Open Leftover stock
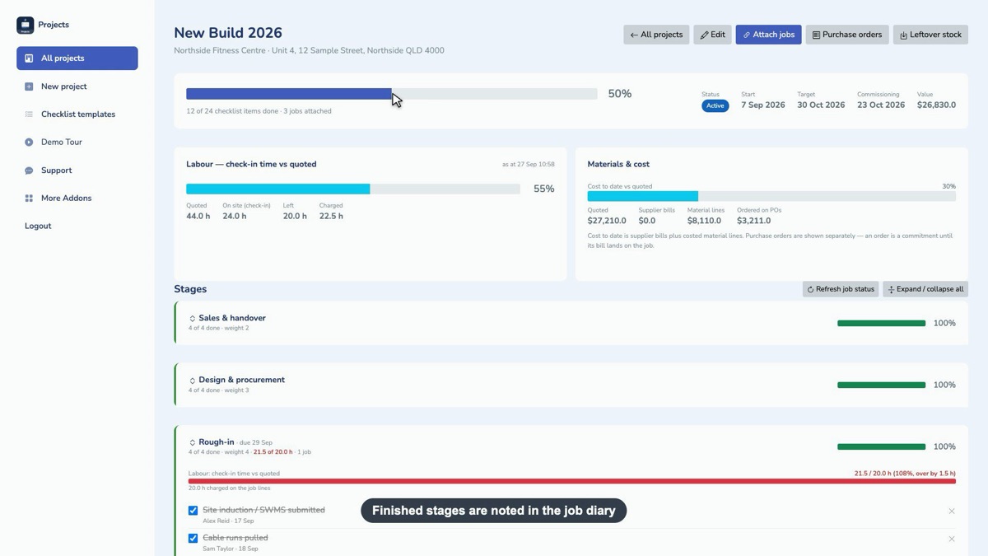 [930, 35]
